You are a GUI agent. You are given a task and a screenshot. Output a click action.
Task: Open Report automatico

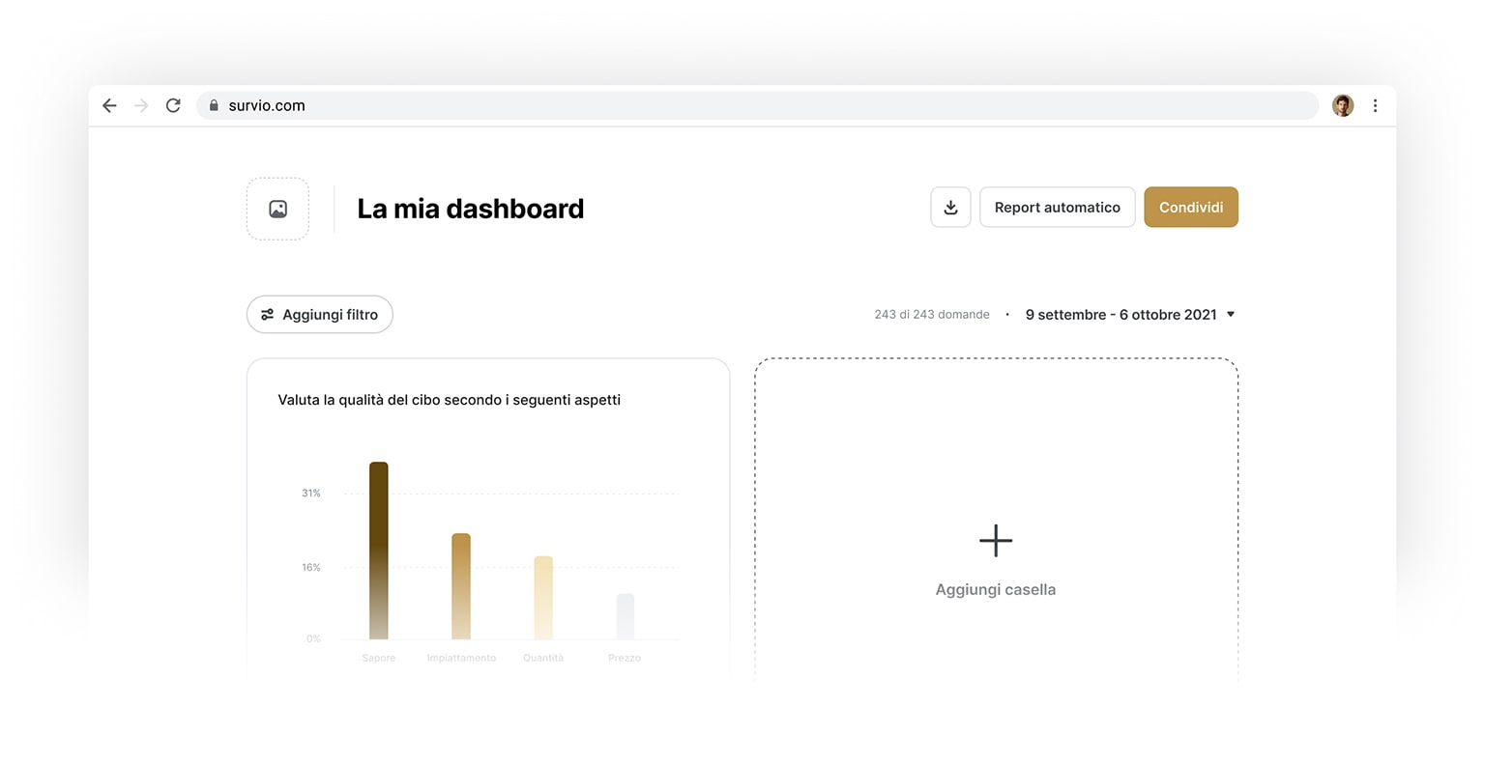(1057, 207)
